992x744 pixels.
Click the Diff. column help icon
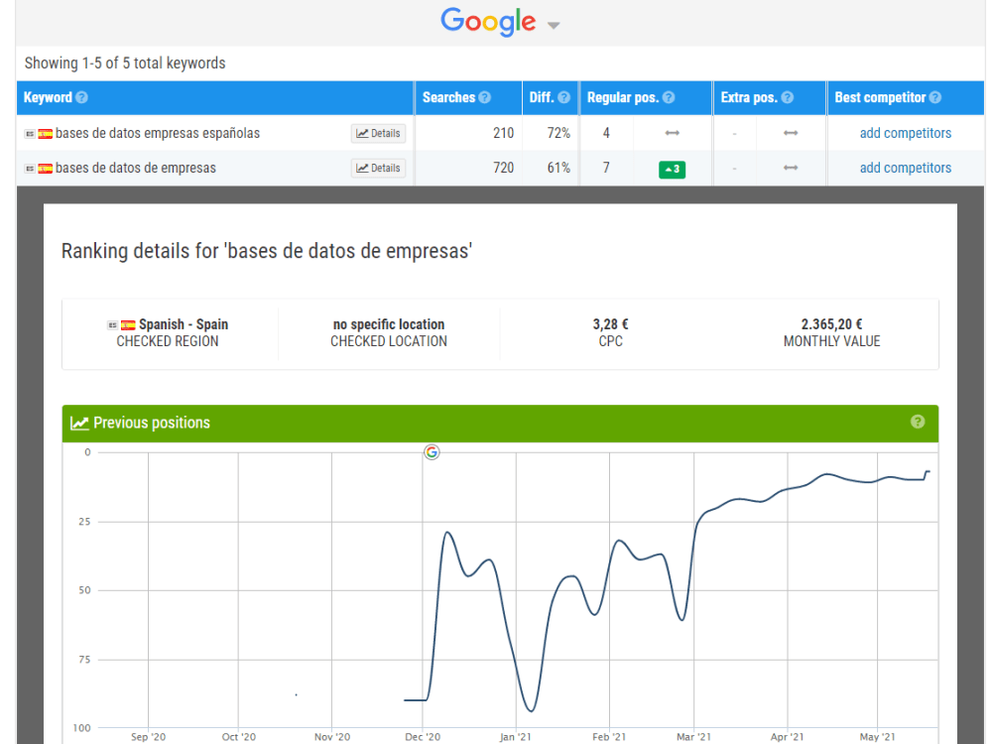tap(563, 97)
